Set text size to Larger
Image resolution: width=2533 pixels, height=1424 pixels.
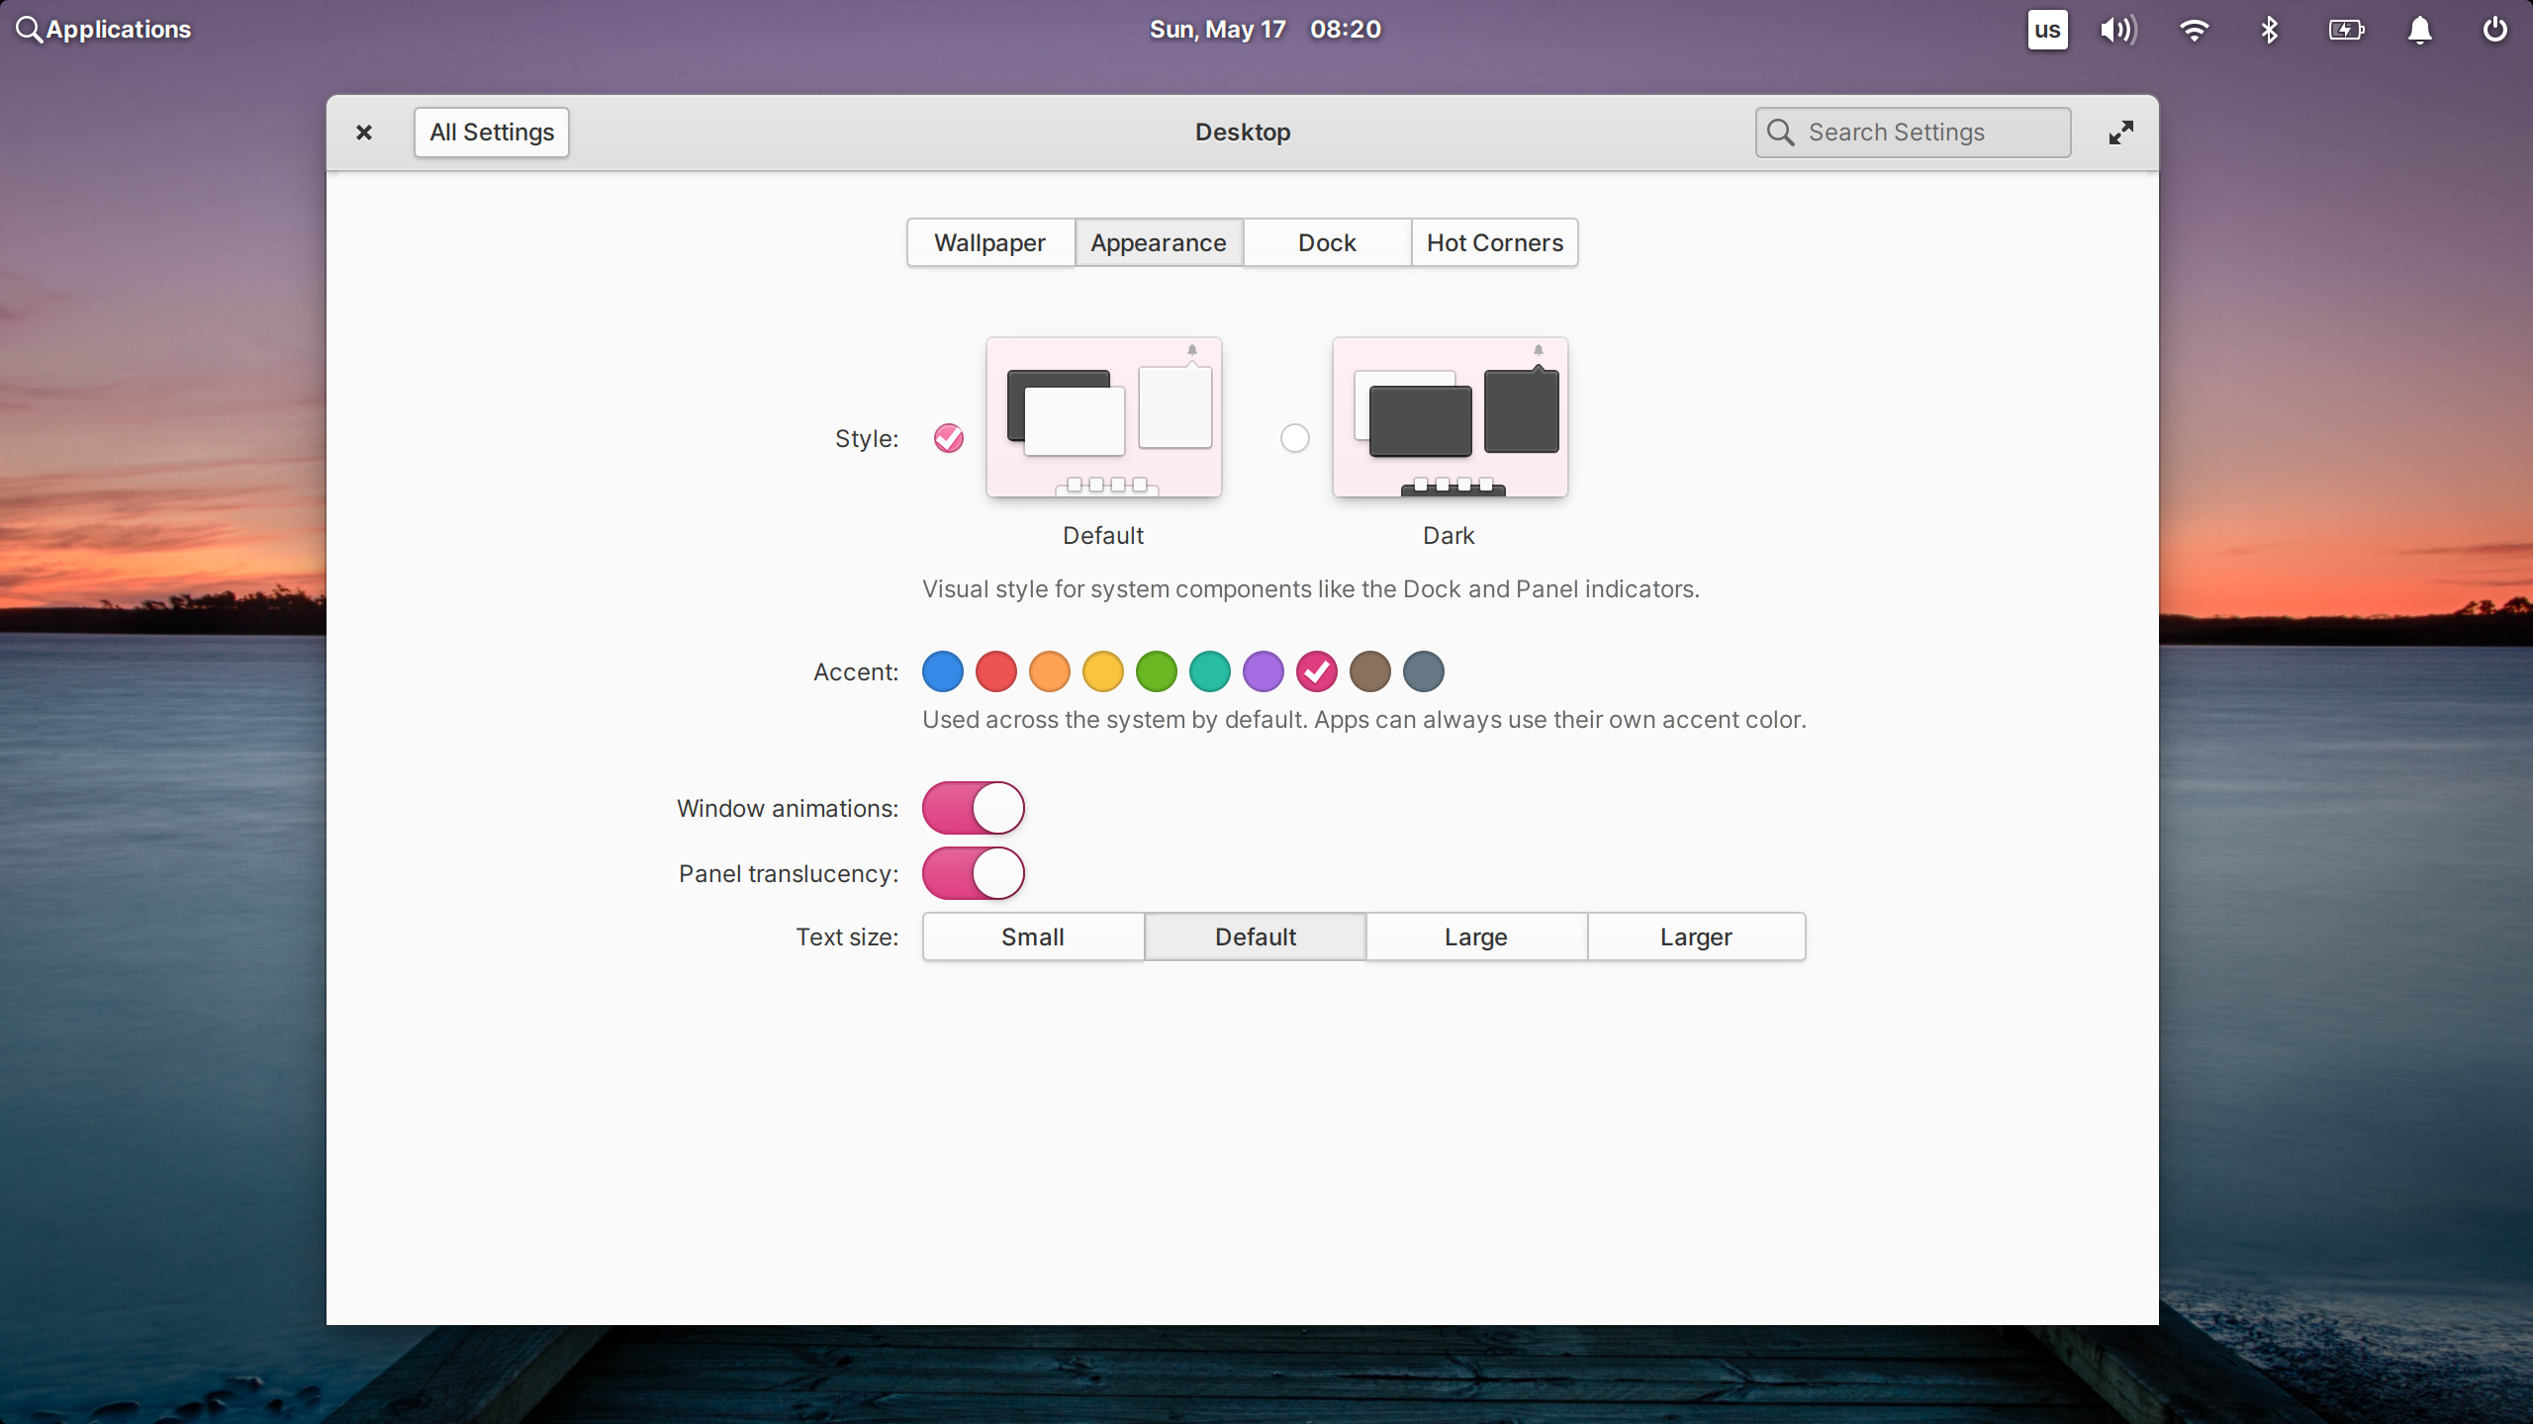[x=1697, y=936]
